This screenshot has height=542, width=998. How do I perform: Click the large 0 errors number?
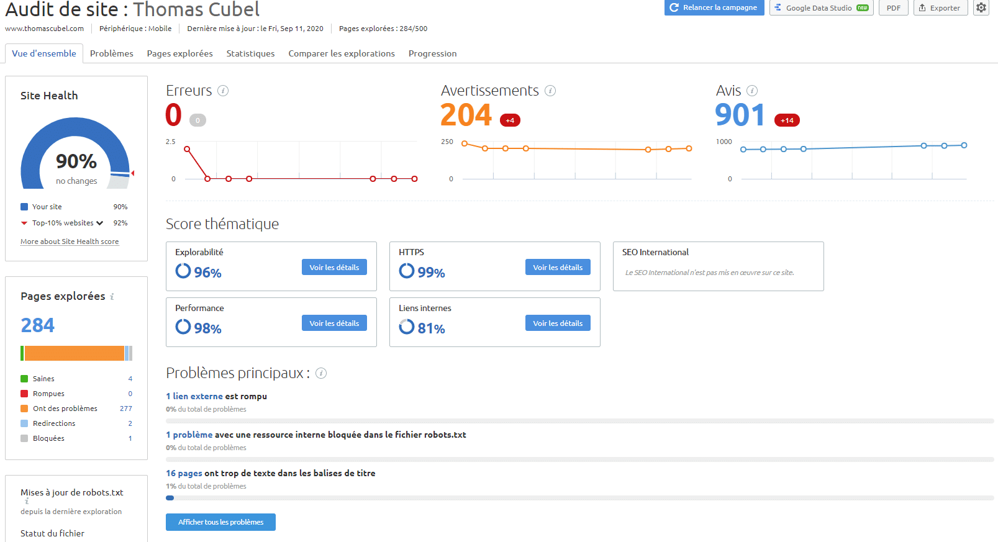173,115
